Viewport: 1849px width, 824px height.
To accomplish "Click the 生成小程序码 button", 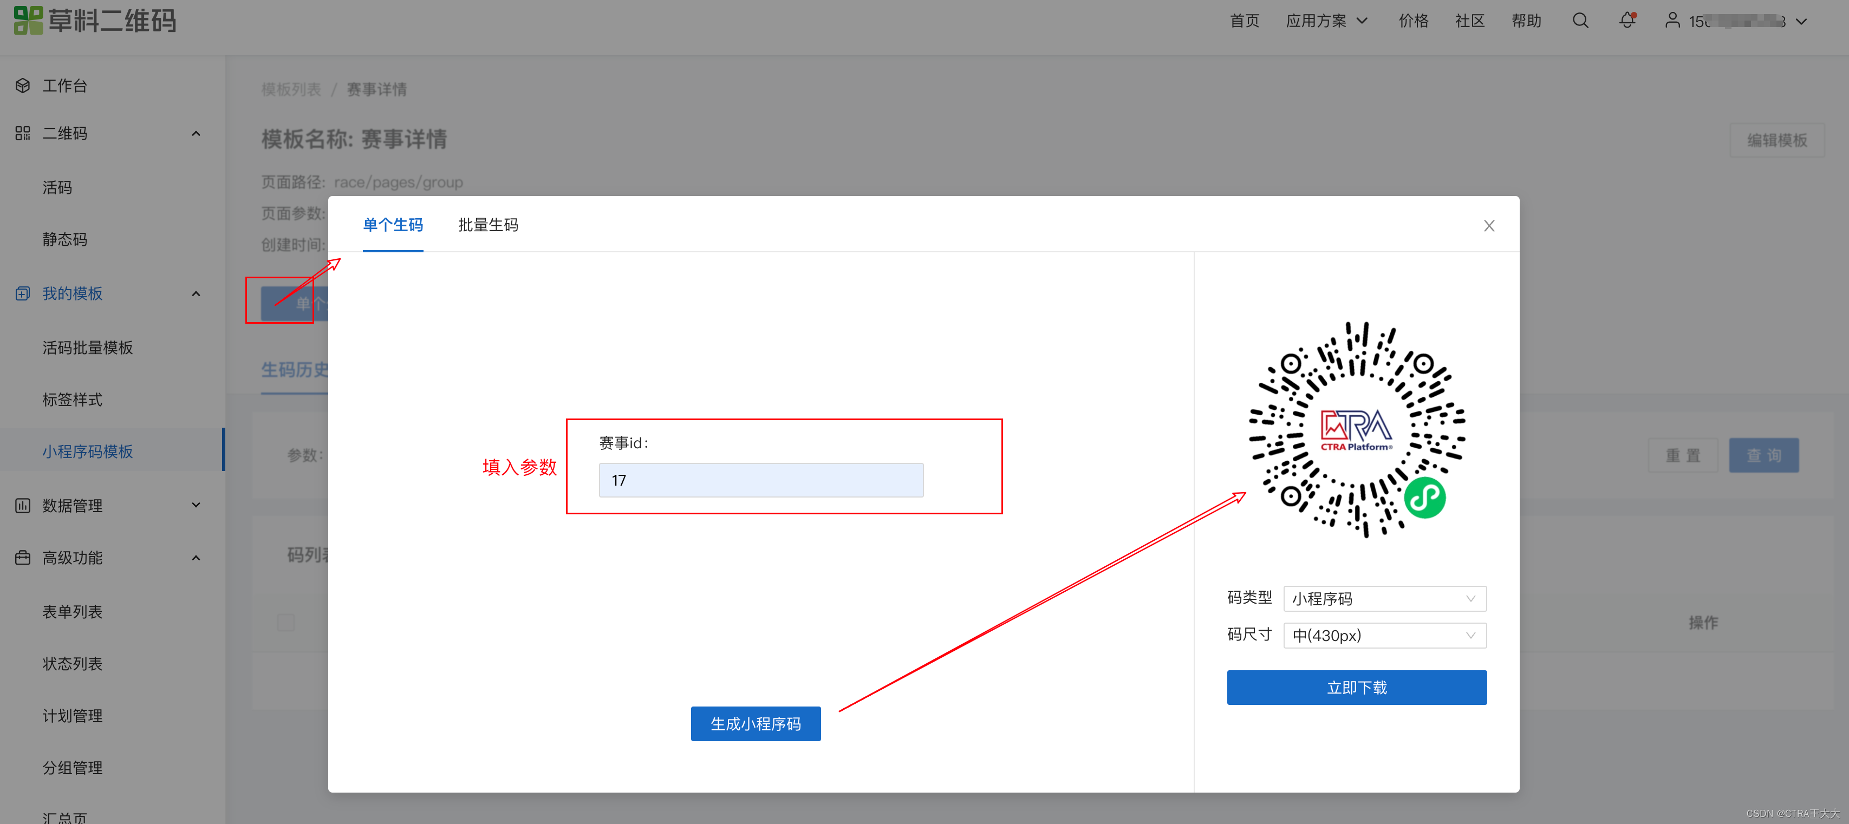I will coord(755,723).
